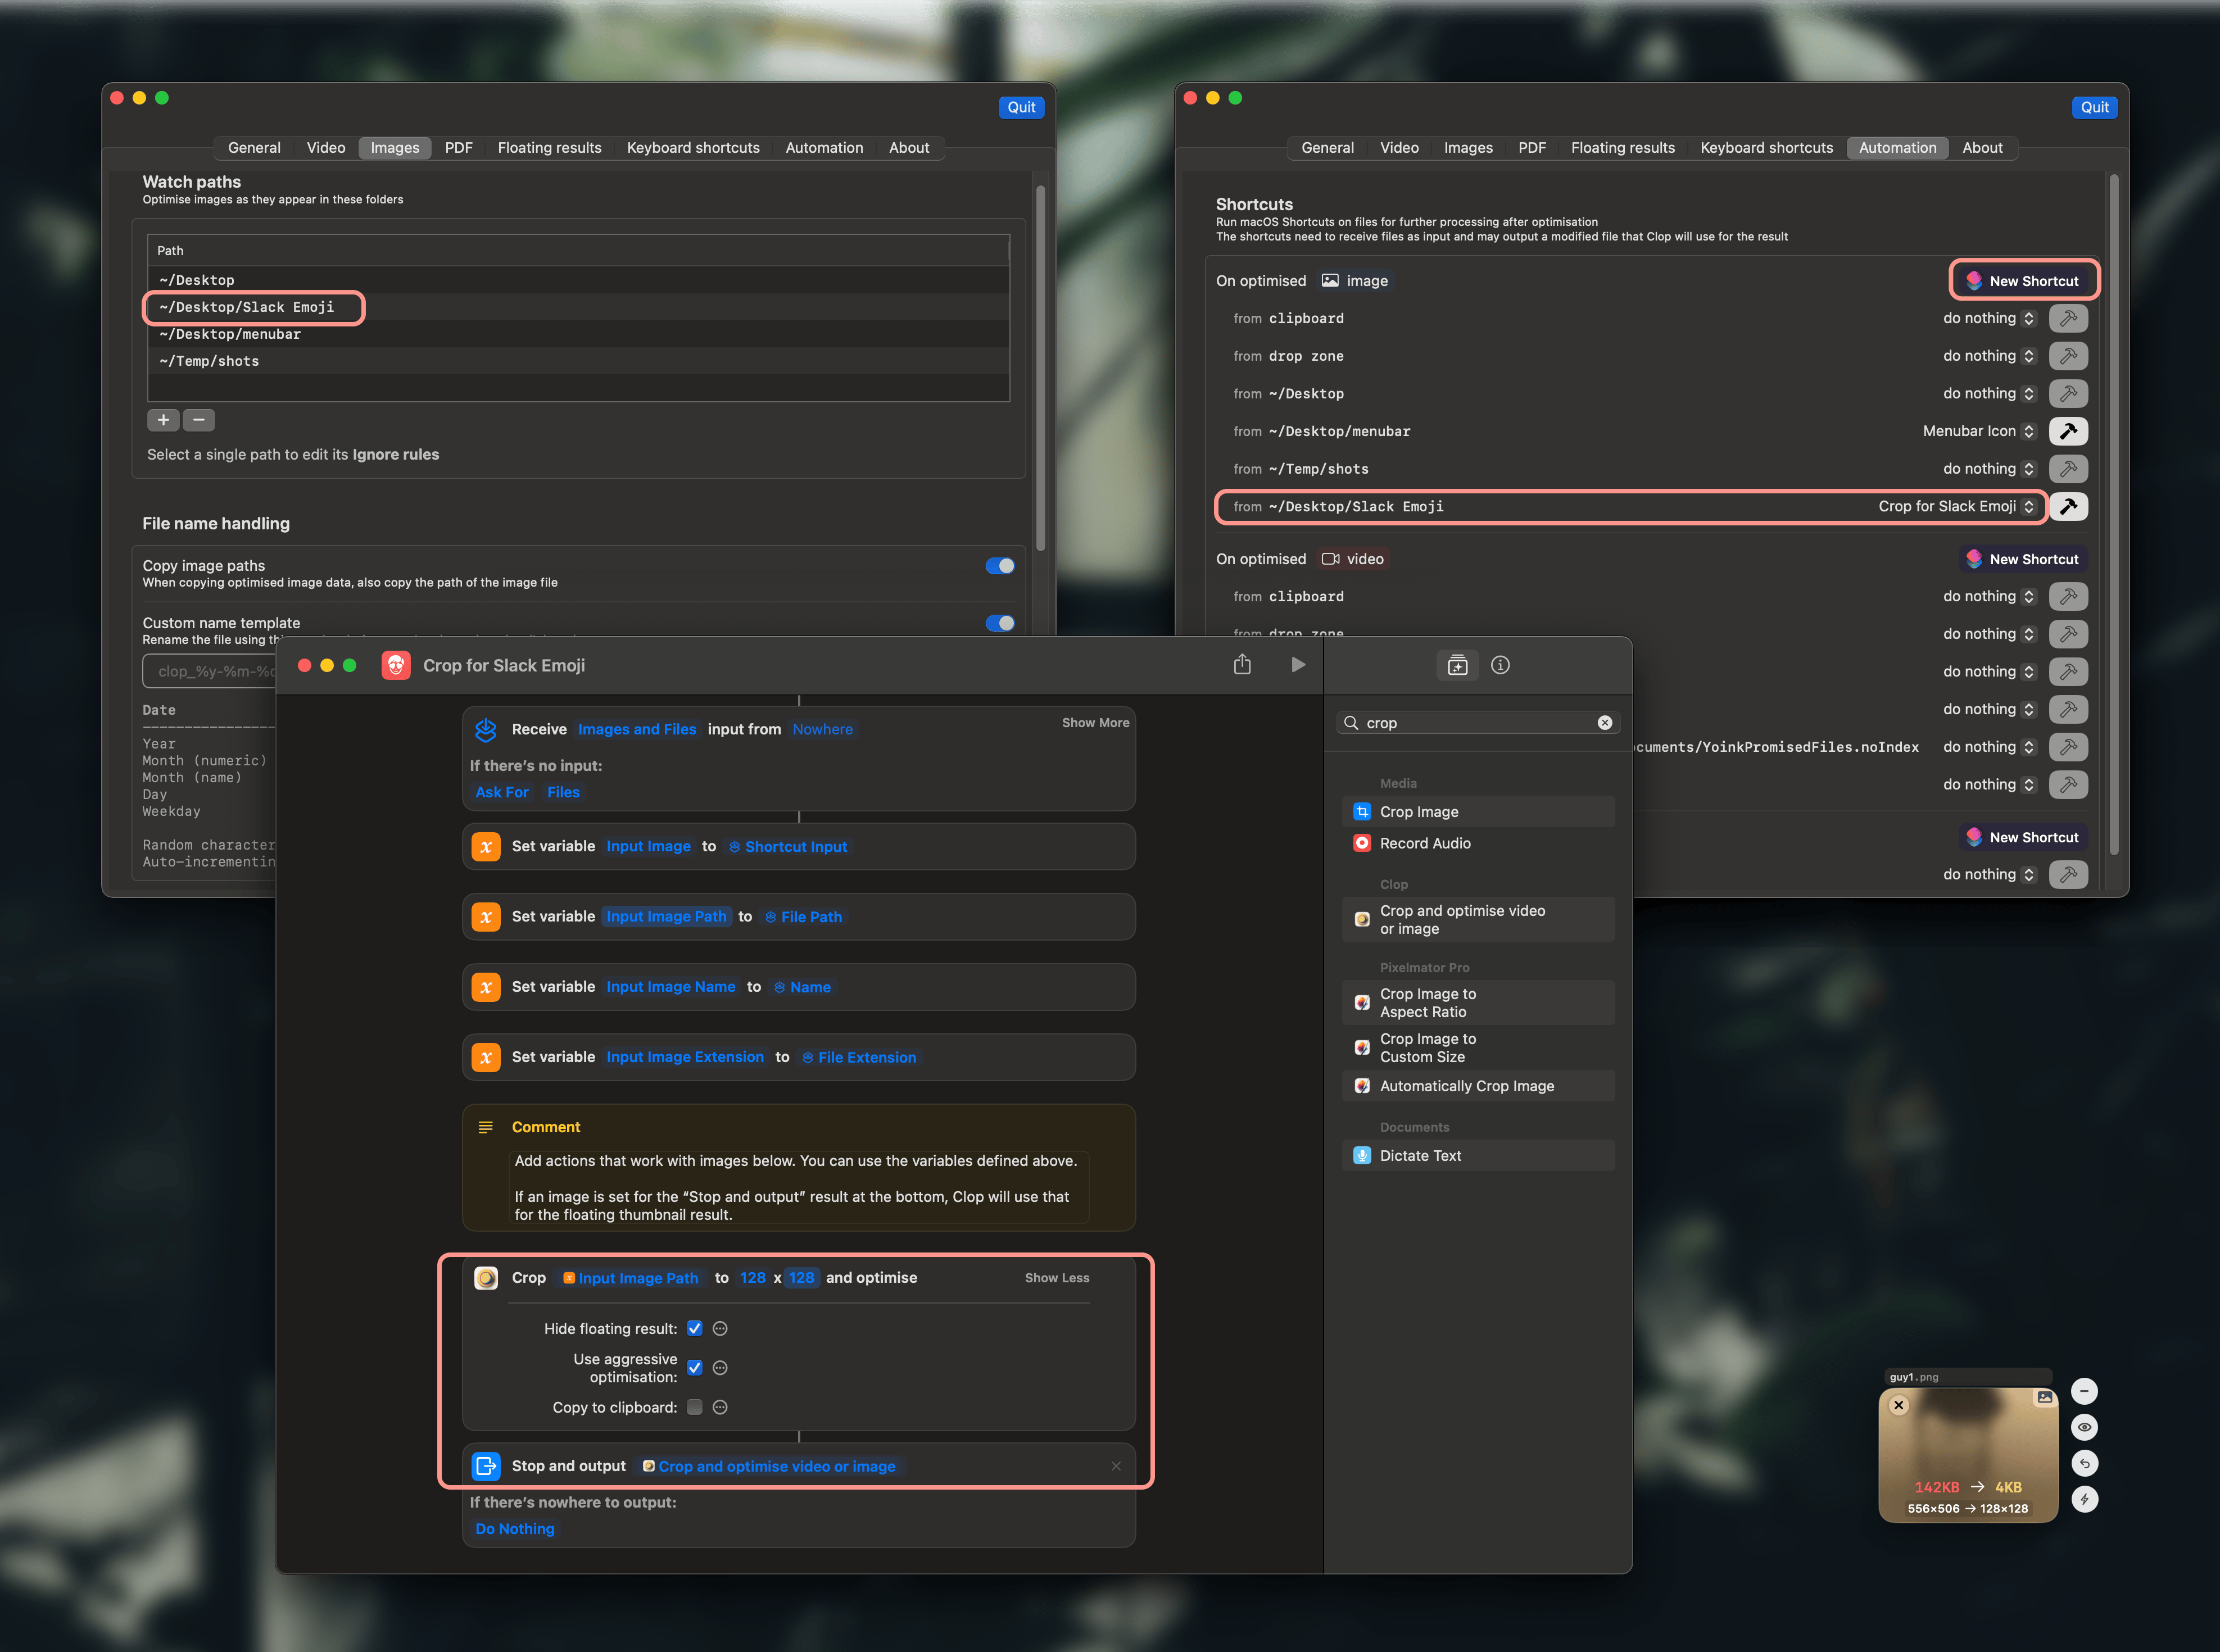Viewport: 2220px width, 1652px height.
Task: Click the plus button under watch paths
Action: tap(163, 420)
